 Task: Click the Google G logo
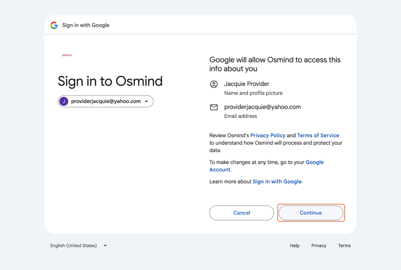tap(54, 25)
